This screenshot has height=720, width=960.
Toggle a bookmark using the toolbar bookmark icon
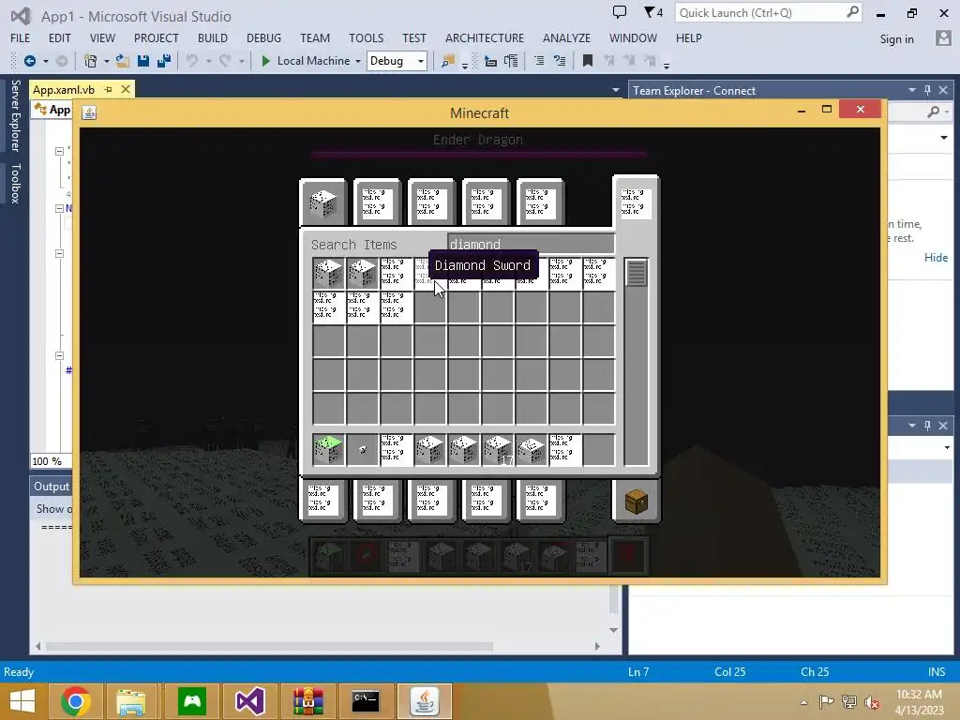pyautogui.click(x=587, y=61)
